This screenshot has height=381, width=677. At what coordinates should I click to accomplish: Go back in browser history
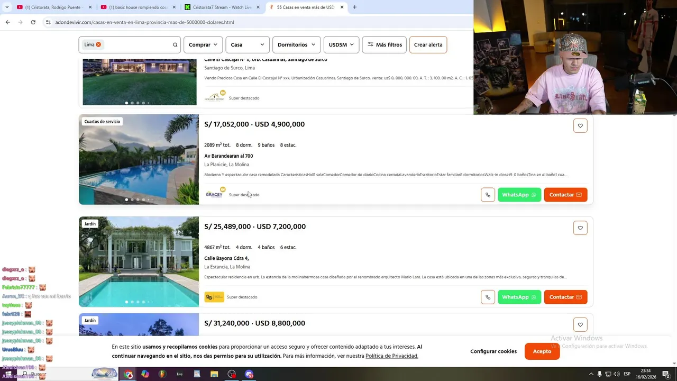click(x=7, y=22)
